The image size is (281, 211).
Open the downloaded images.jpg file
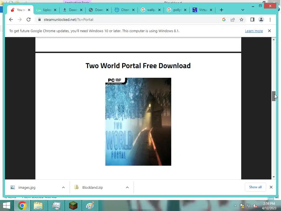pyautogui.click(x=27, y=187)
